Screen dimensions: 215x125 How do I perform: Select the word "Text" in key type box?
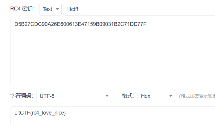(x=47, y=9)
